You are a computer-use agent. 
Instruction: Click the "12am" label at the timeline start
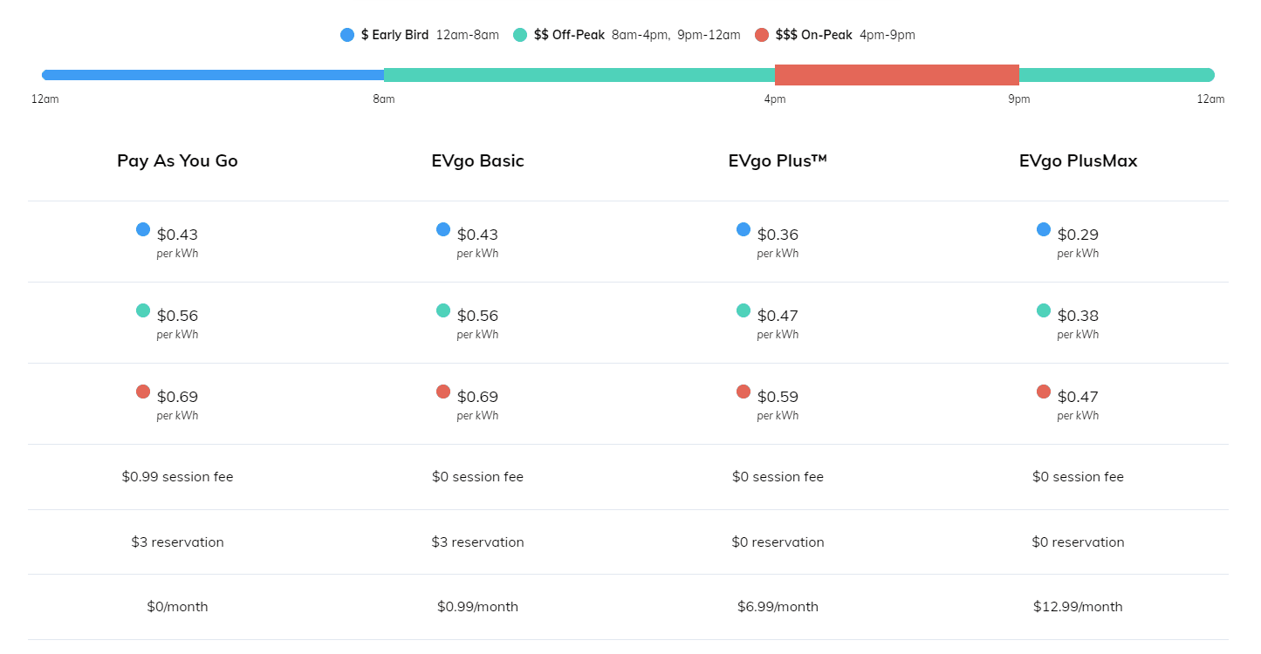click(x=45, y=99)
